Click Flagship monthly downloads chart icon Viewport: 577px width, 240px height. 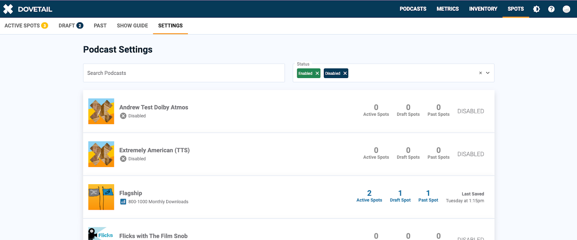click(123, 202)
